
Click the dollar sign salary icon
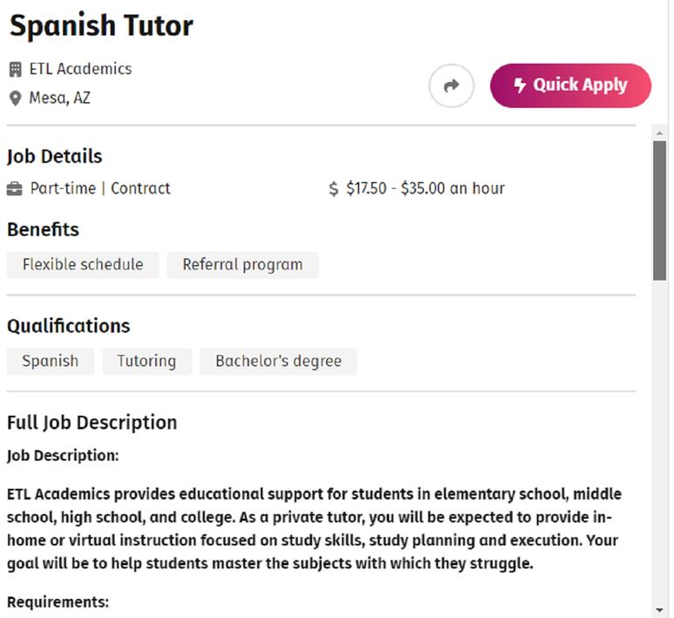334,188
